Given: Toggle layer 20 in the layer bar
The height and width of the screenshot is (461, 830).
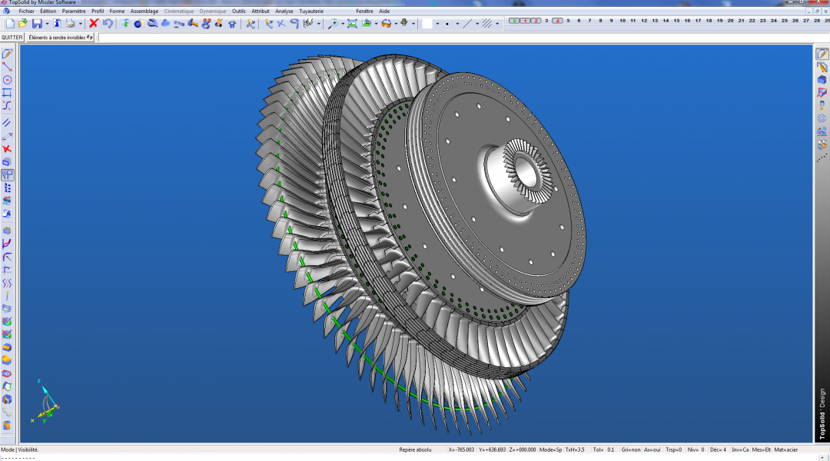Looking at the screenshot, I should click(x=731, y=22).
